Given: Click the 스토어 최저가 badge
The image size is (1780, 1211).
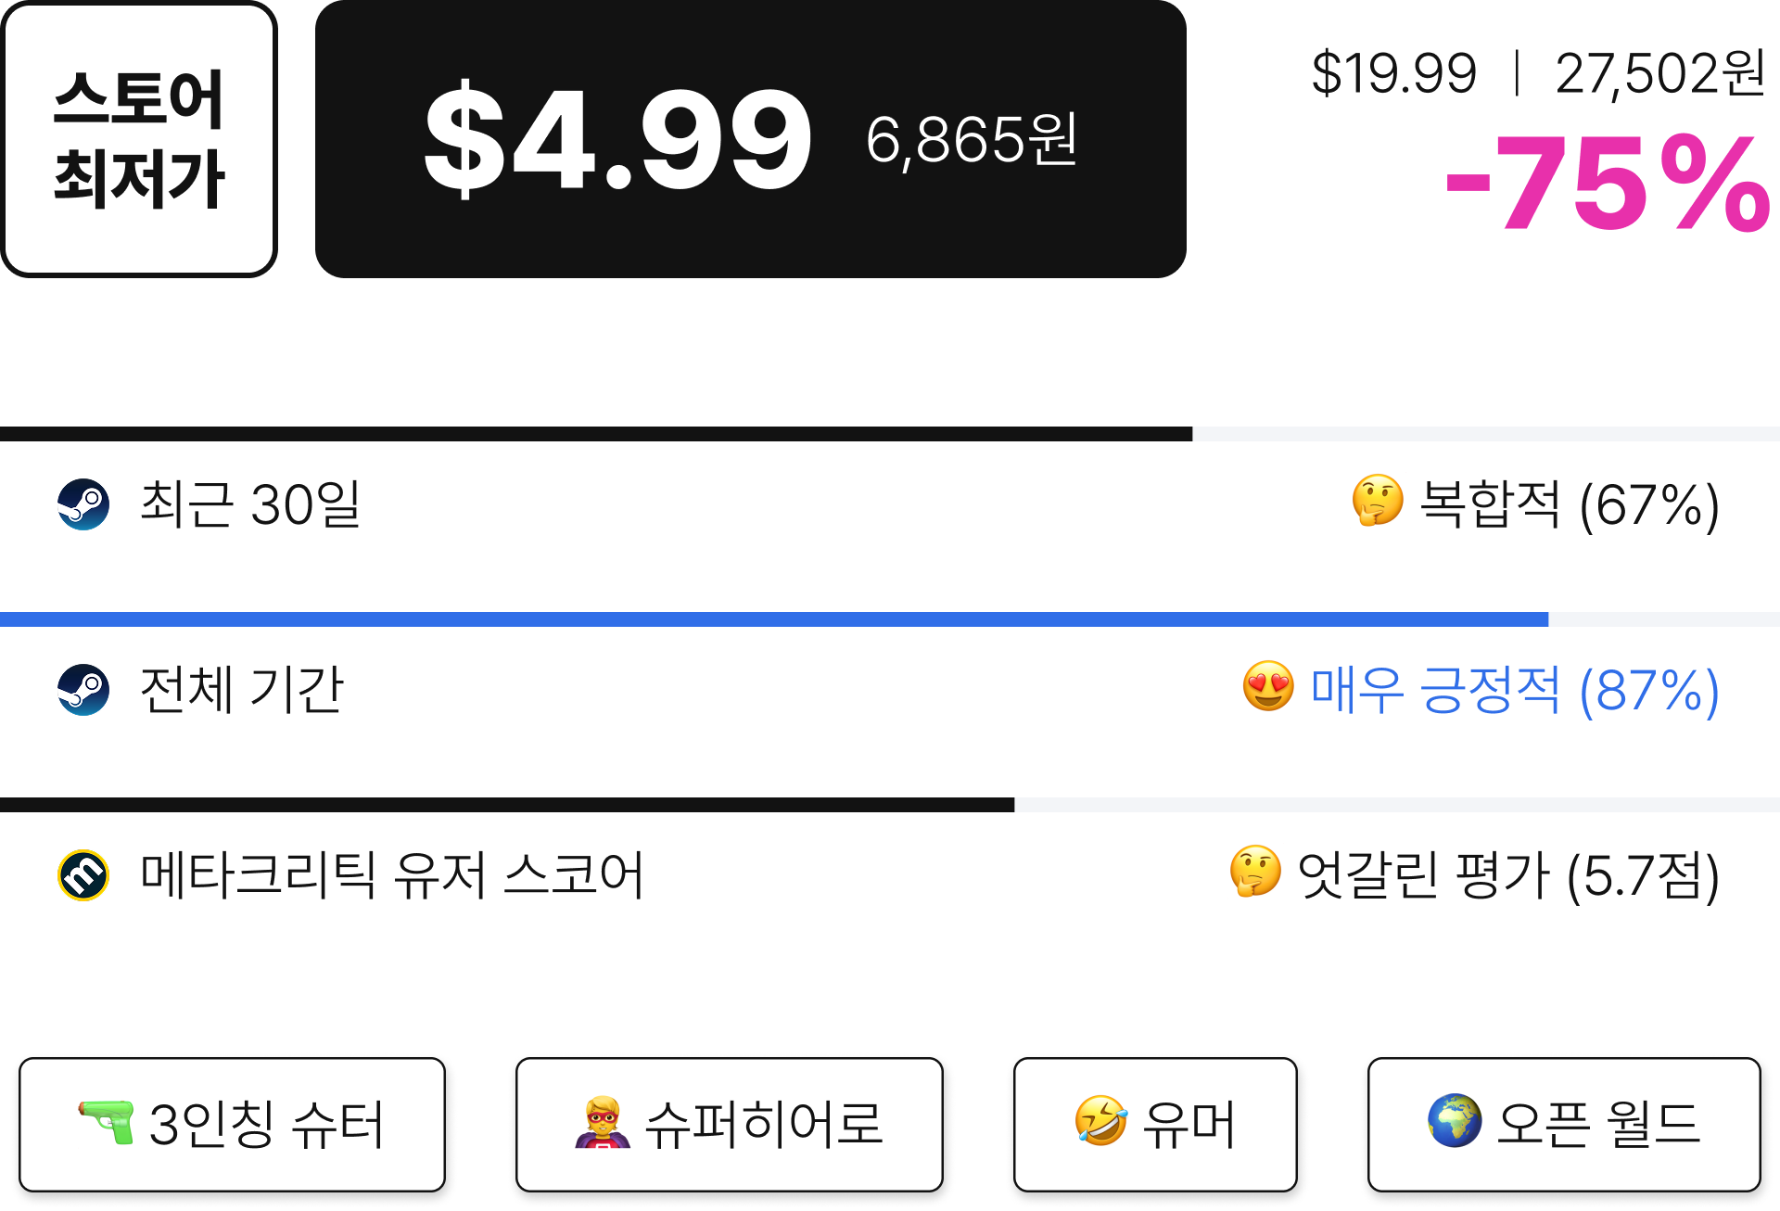Looking at the screenshot, I should click(139, 139).
